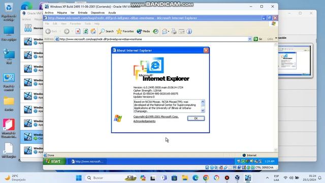Image resolution: width=325 pixels, height=183 pixels.
Task: Open the IE File menu
Action: [x=47, y=24]
